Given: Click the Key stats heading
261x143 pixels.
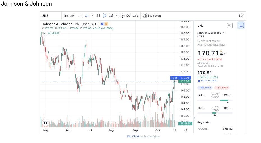Looking at the screenshot, I should (204, 122).
